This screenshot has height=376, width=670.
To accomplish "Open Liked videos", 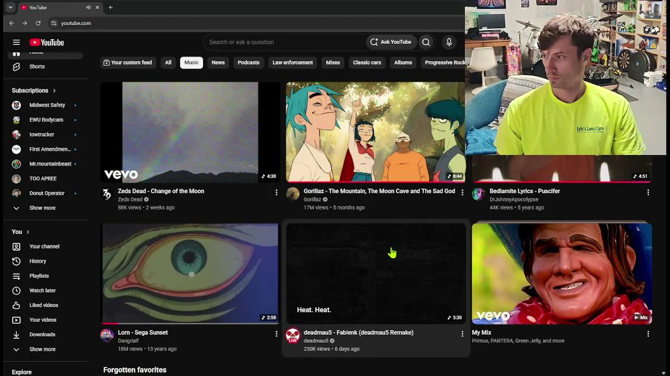I will [43, 305].
